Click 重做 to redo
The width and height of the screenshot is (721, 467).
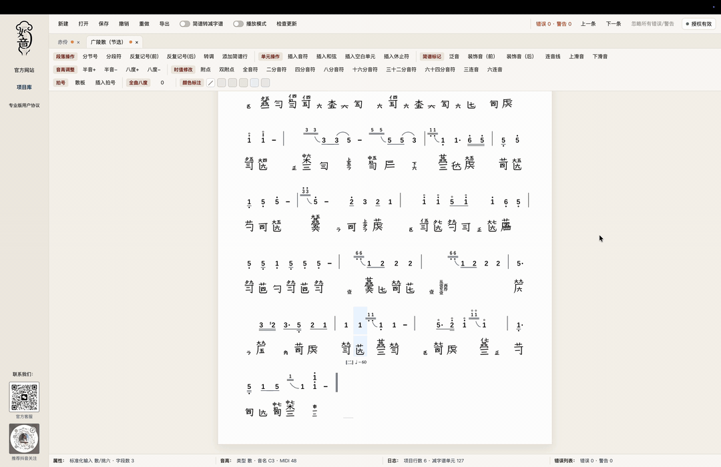144,24
